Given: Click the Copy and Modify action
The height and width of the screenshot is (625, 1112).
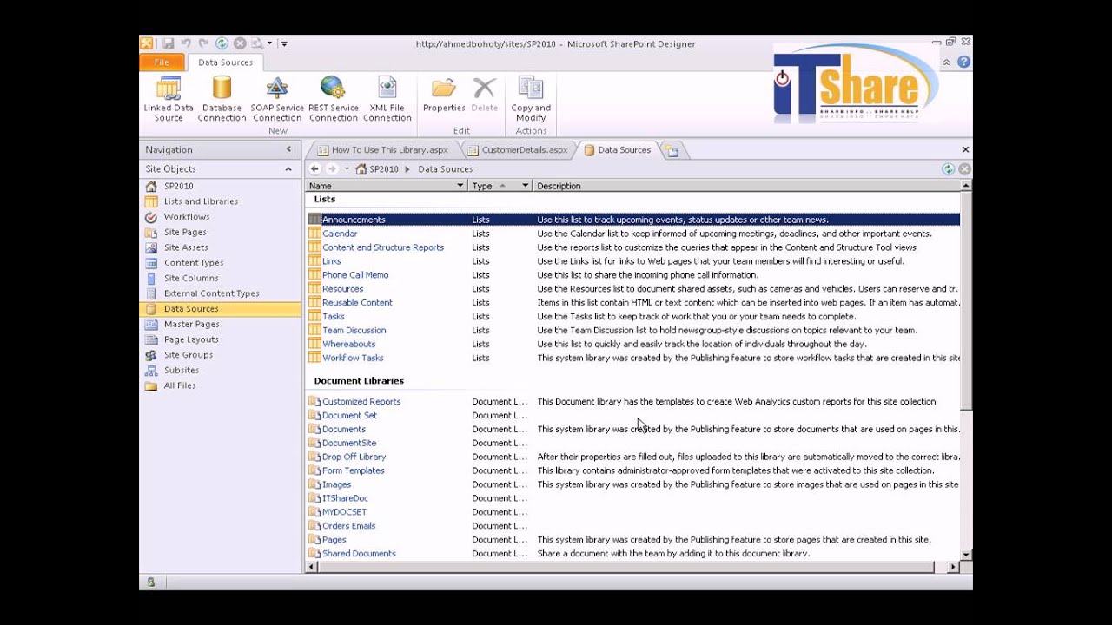Looking at the screenshot, I should point(530,99).
